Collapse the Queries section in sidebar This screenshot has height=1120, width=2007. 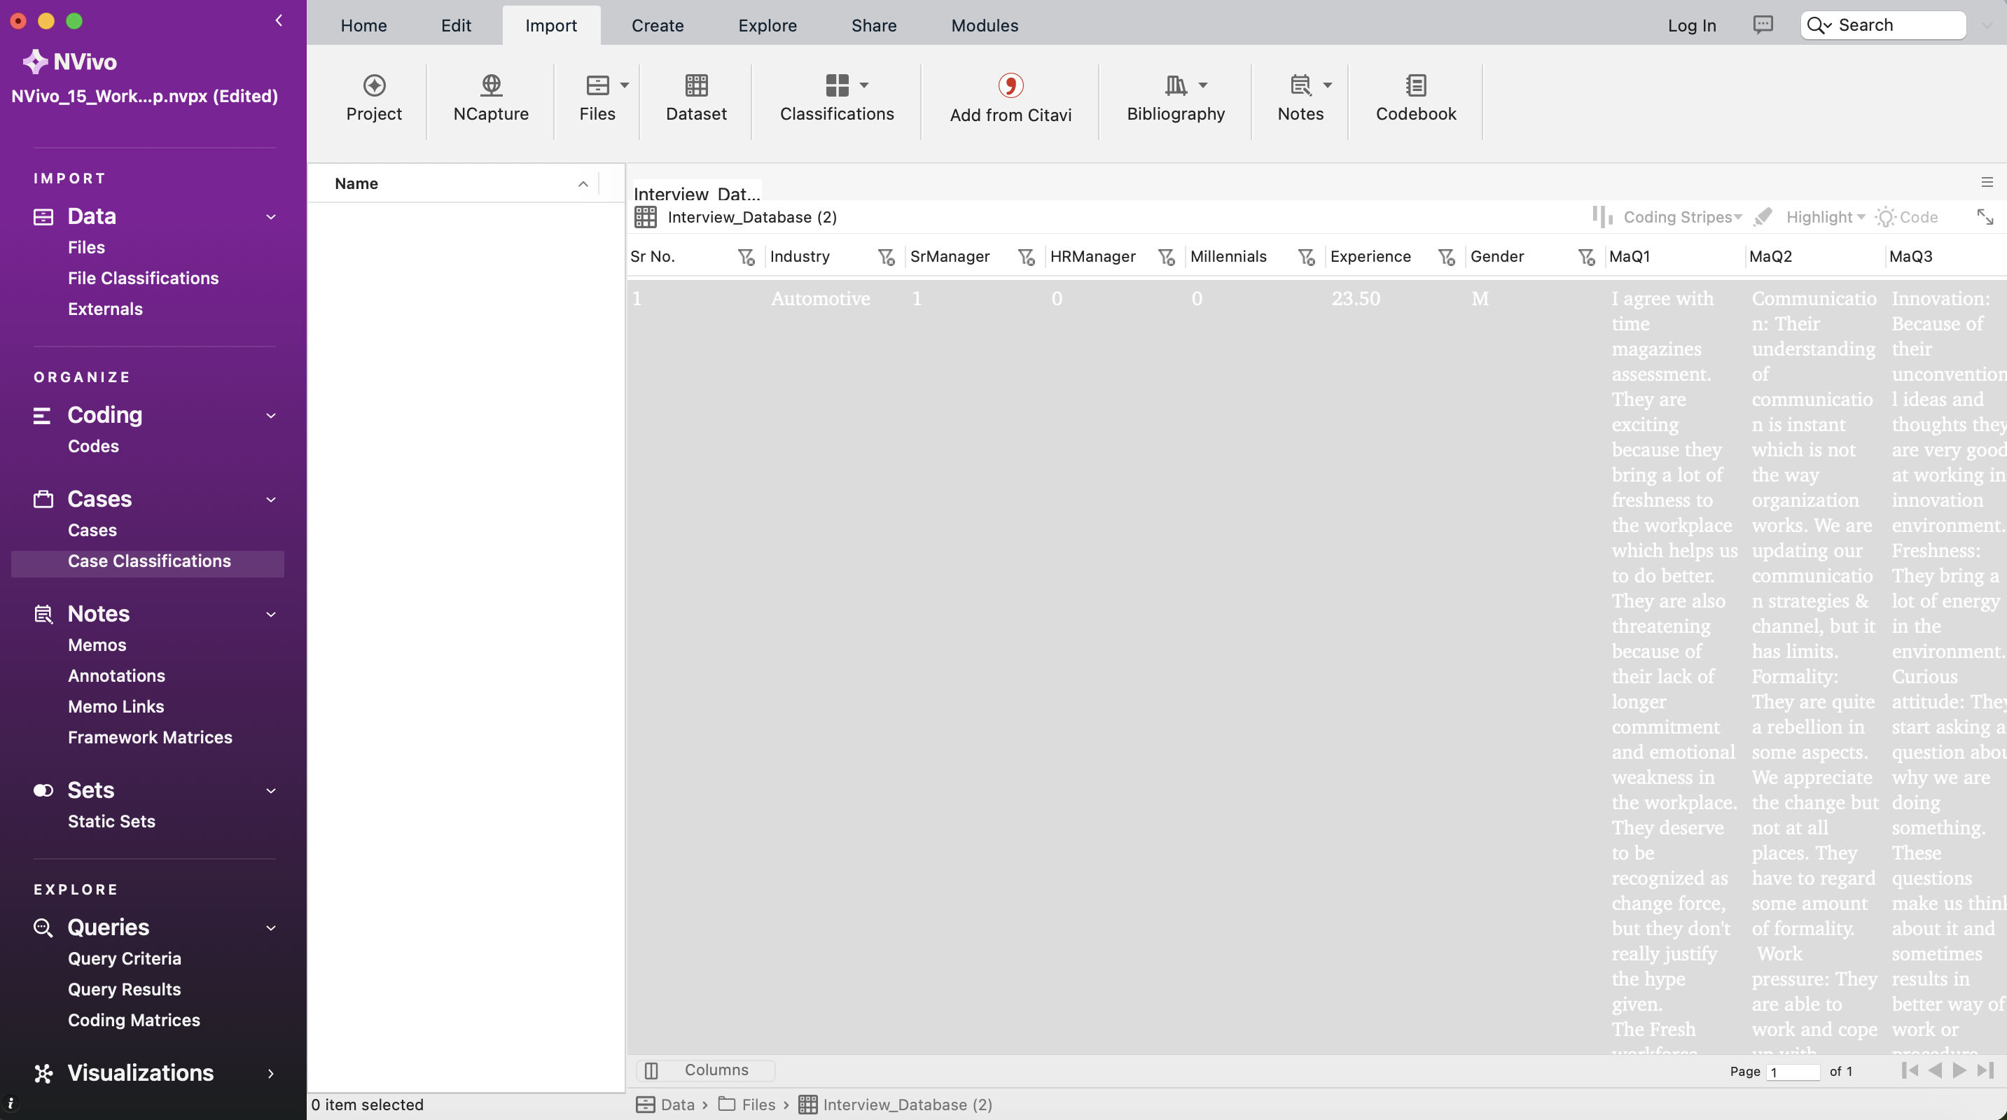pos(270,927)
